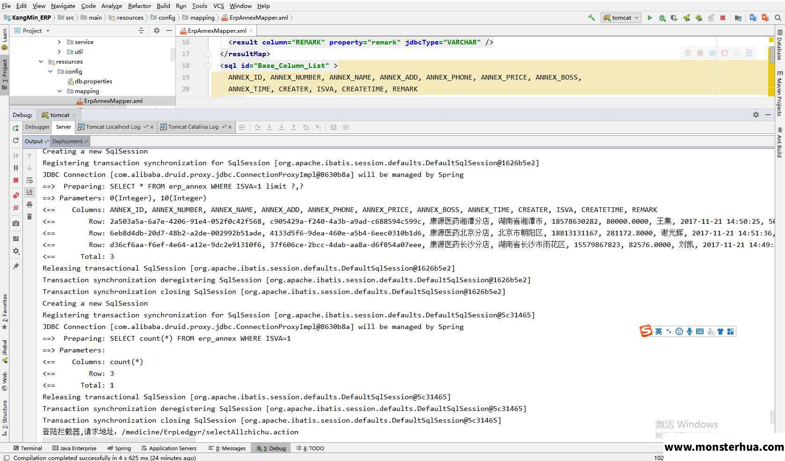Switch to Tomcat Localhost Log tab

[x=113, y=127]
